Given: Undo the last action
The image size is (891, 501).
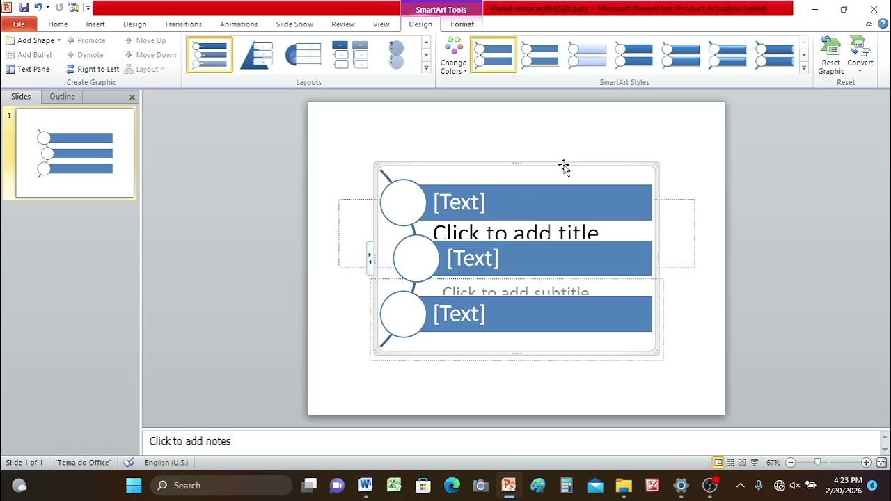Looking at the screenshot, I should tap(38, 8).
